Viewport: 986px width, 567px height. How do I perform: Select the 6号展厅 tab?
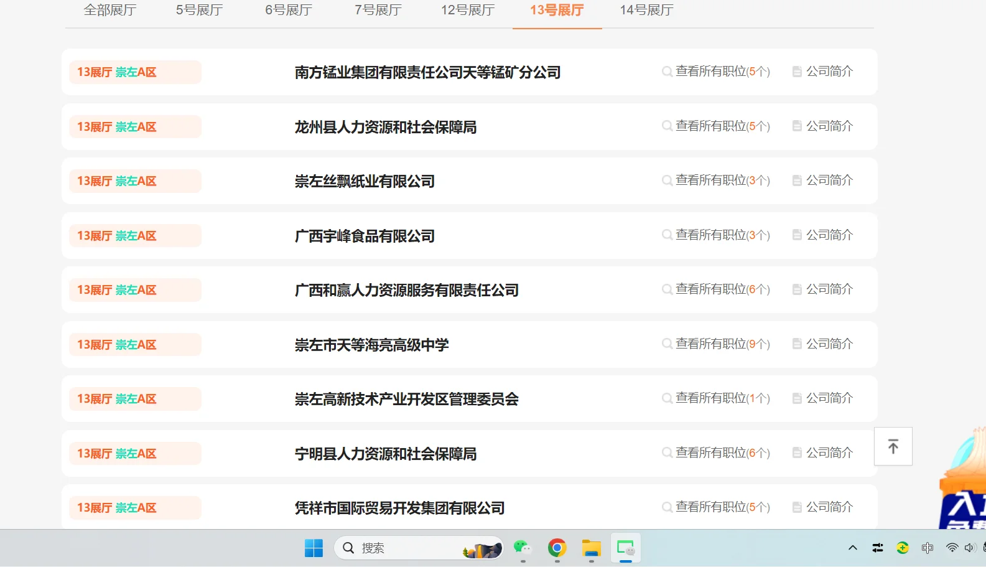coord(289,10)
